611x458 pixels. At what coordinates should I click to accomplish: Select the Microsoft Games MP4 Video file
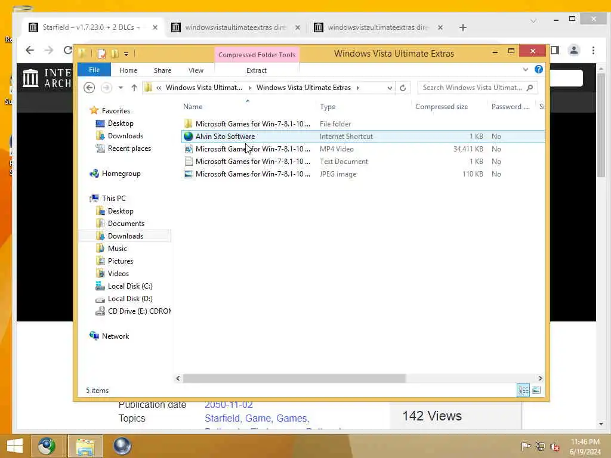pyautogui.click(x=363, y=148)
